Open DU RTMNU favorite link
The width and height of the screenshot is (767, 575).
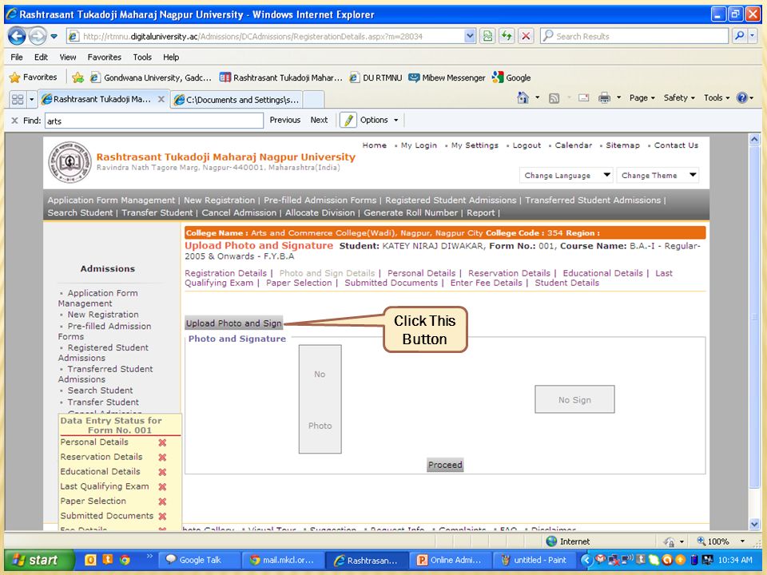coord(376,77)
